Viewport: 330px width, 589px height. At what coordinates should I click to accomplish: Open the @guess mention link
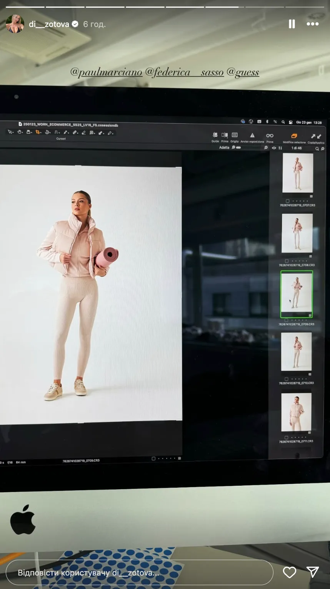pyautogui.click(x=243, y=72)
